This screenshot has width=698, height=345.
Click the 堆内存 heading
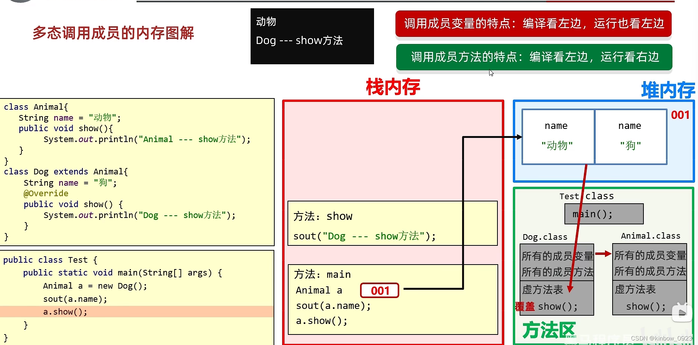point(668,91)
